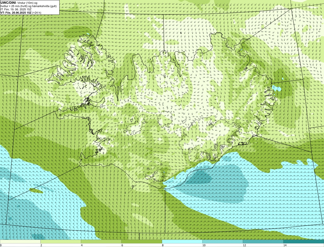Select the line "hviður > 25 m/s (hvítt) og hámarkshviða (gult)"
This screenshot has width=324, height=247.
tap(29, 6)
